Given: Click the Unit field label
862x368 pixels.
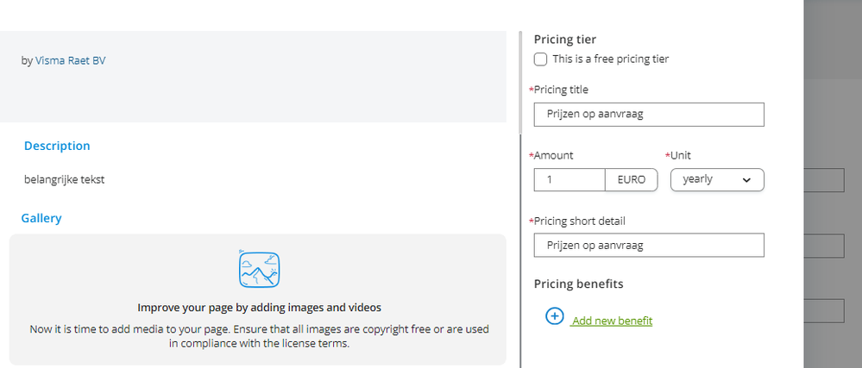Looking at the screenshot, I should tap(680, 155).
